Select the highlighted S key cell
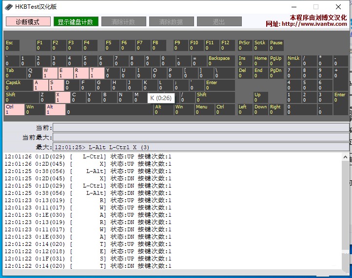 57,85
